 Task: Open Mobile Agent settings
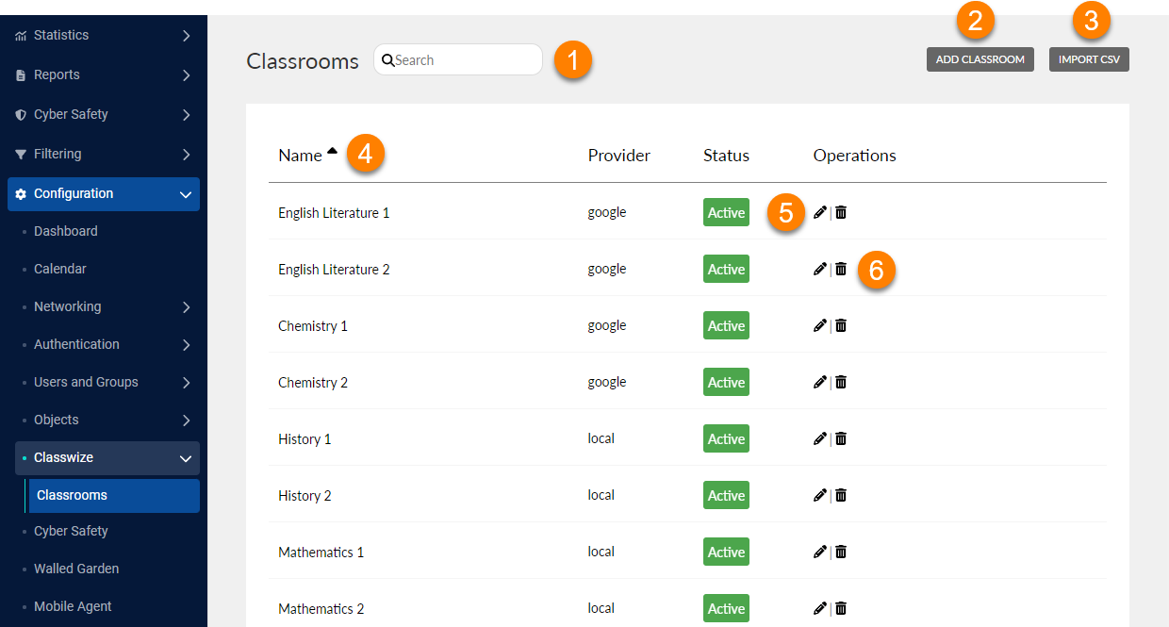pyautogui.click(x=73, y=606)
